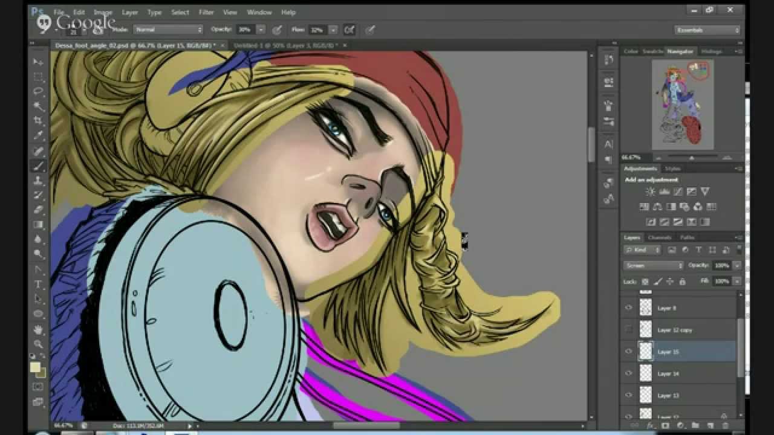The height and width of the screenshot is (435, 774).
Task: Switch to the Channels tab
Action: coord(660,237)
